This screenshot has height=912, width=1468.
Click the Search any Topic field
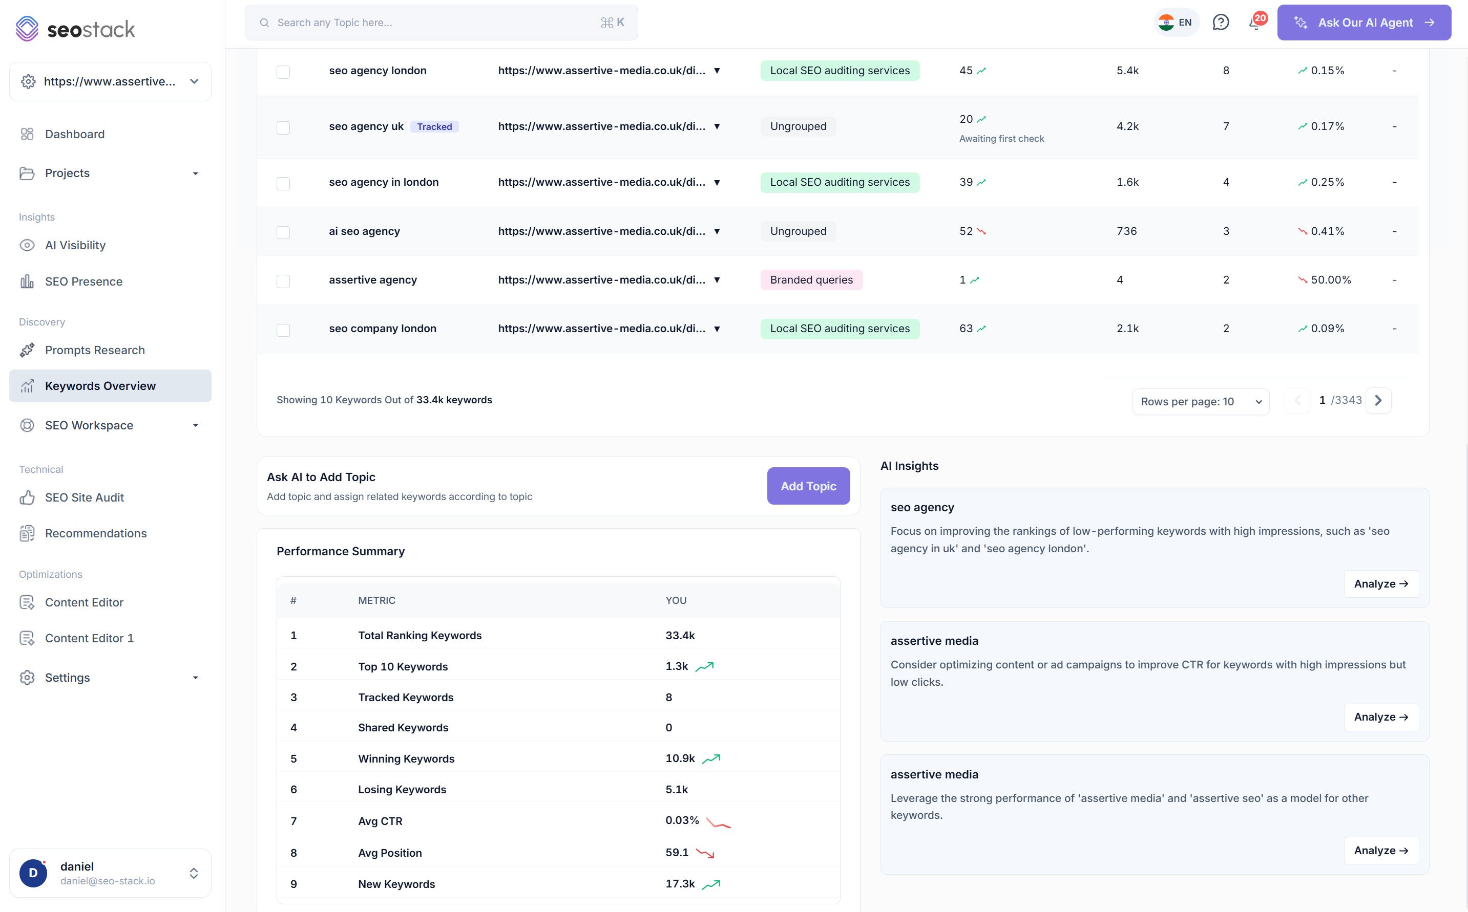pos(441,23)
